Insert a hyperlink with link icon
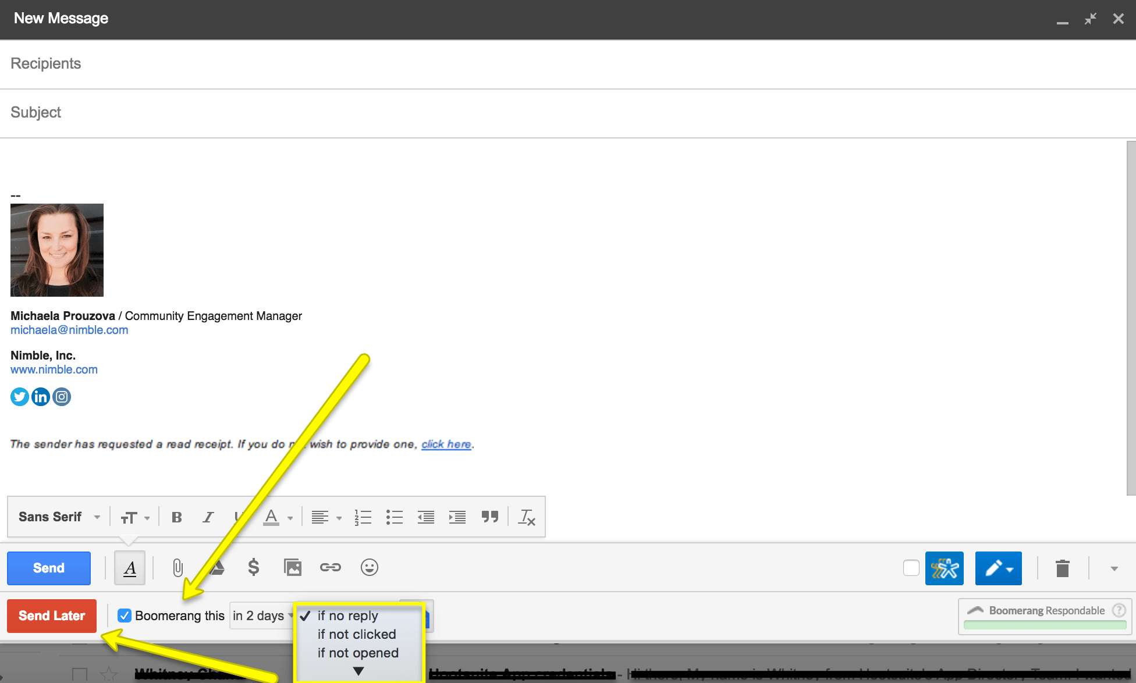 [330, 567]
